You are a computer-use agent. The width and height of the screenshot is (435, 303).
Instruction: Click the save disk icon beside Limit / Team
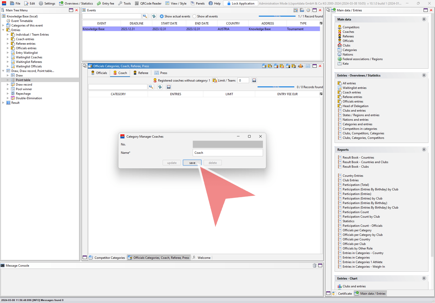point(254,80)
